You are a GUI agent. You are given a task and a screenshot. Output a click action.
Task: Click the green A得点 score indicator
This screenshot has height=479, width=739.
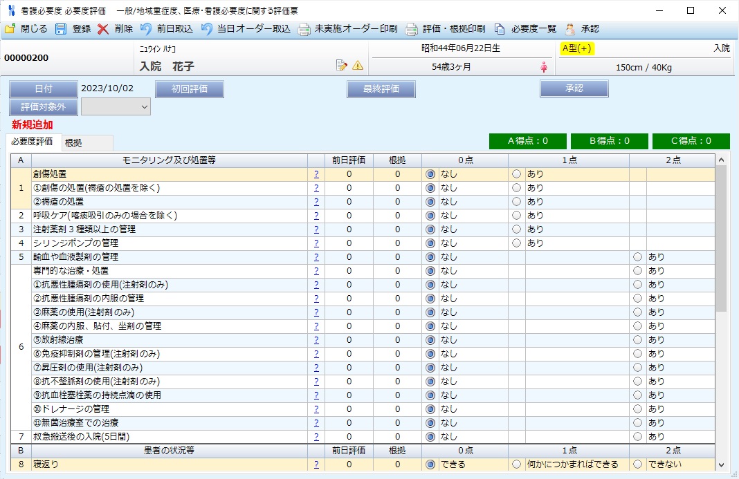pos(527,141)
